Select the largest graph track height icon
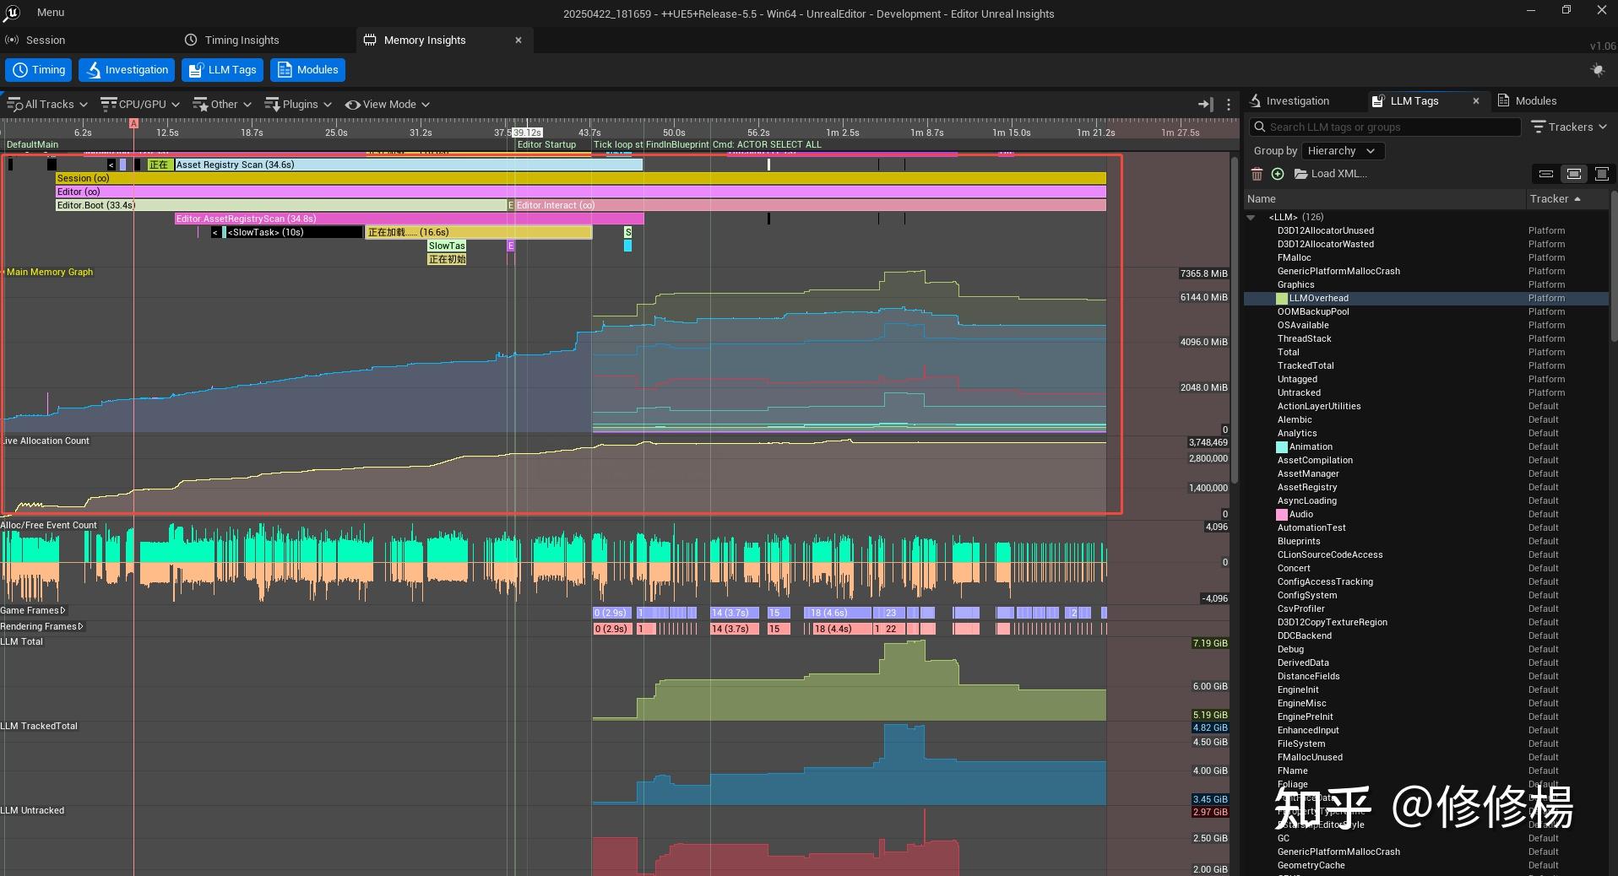The height and width of the screenshot is (876, 1618). tap(1601, 174)
